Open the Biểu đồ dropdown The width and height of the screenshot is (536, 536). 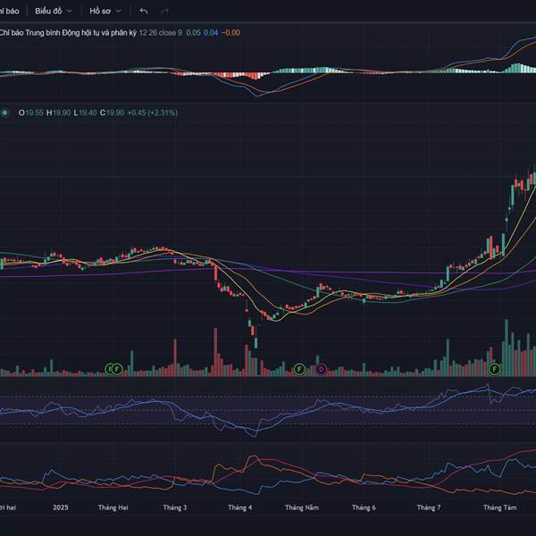click(x=54, y=11)
